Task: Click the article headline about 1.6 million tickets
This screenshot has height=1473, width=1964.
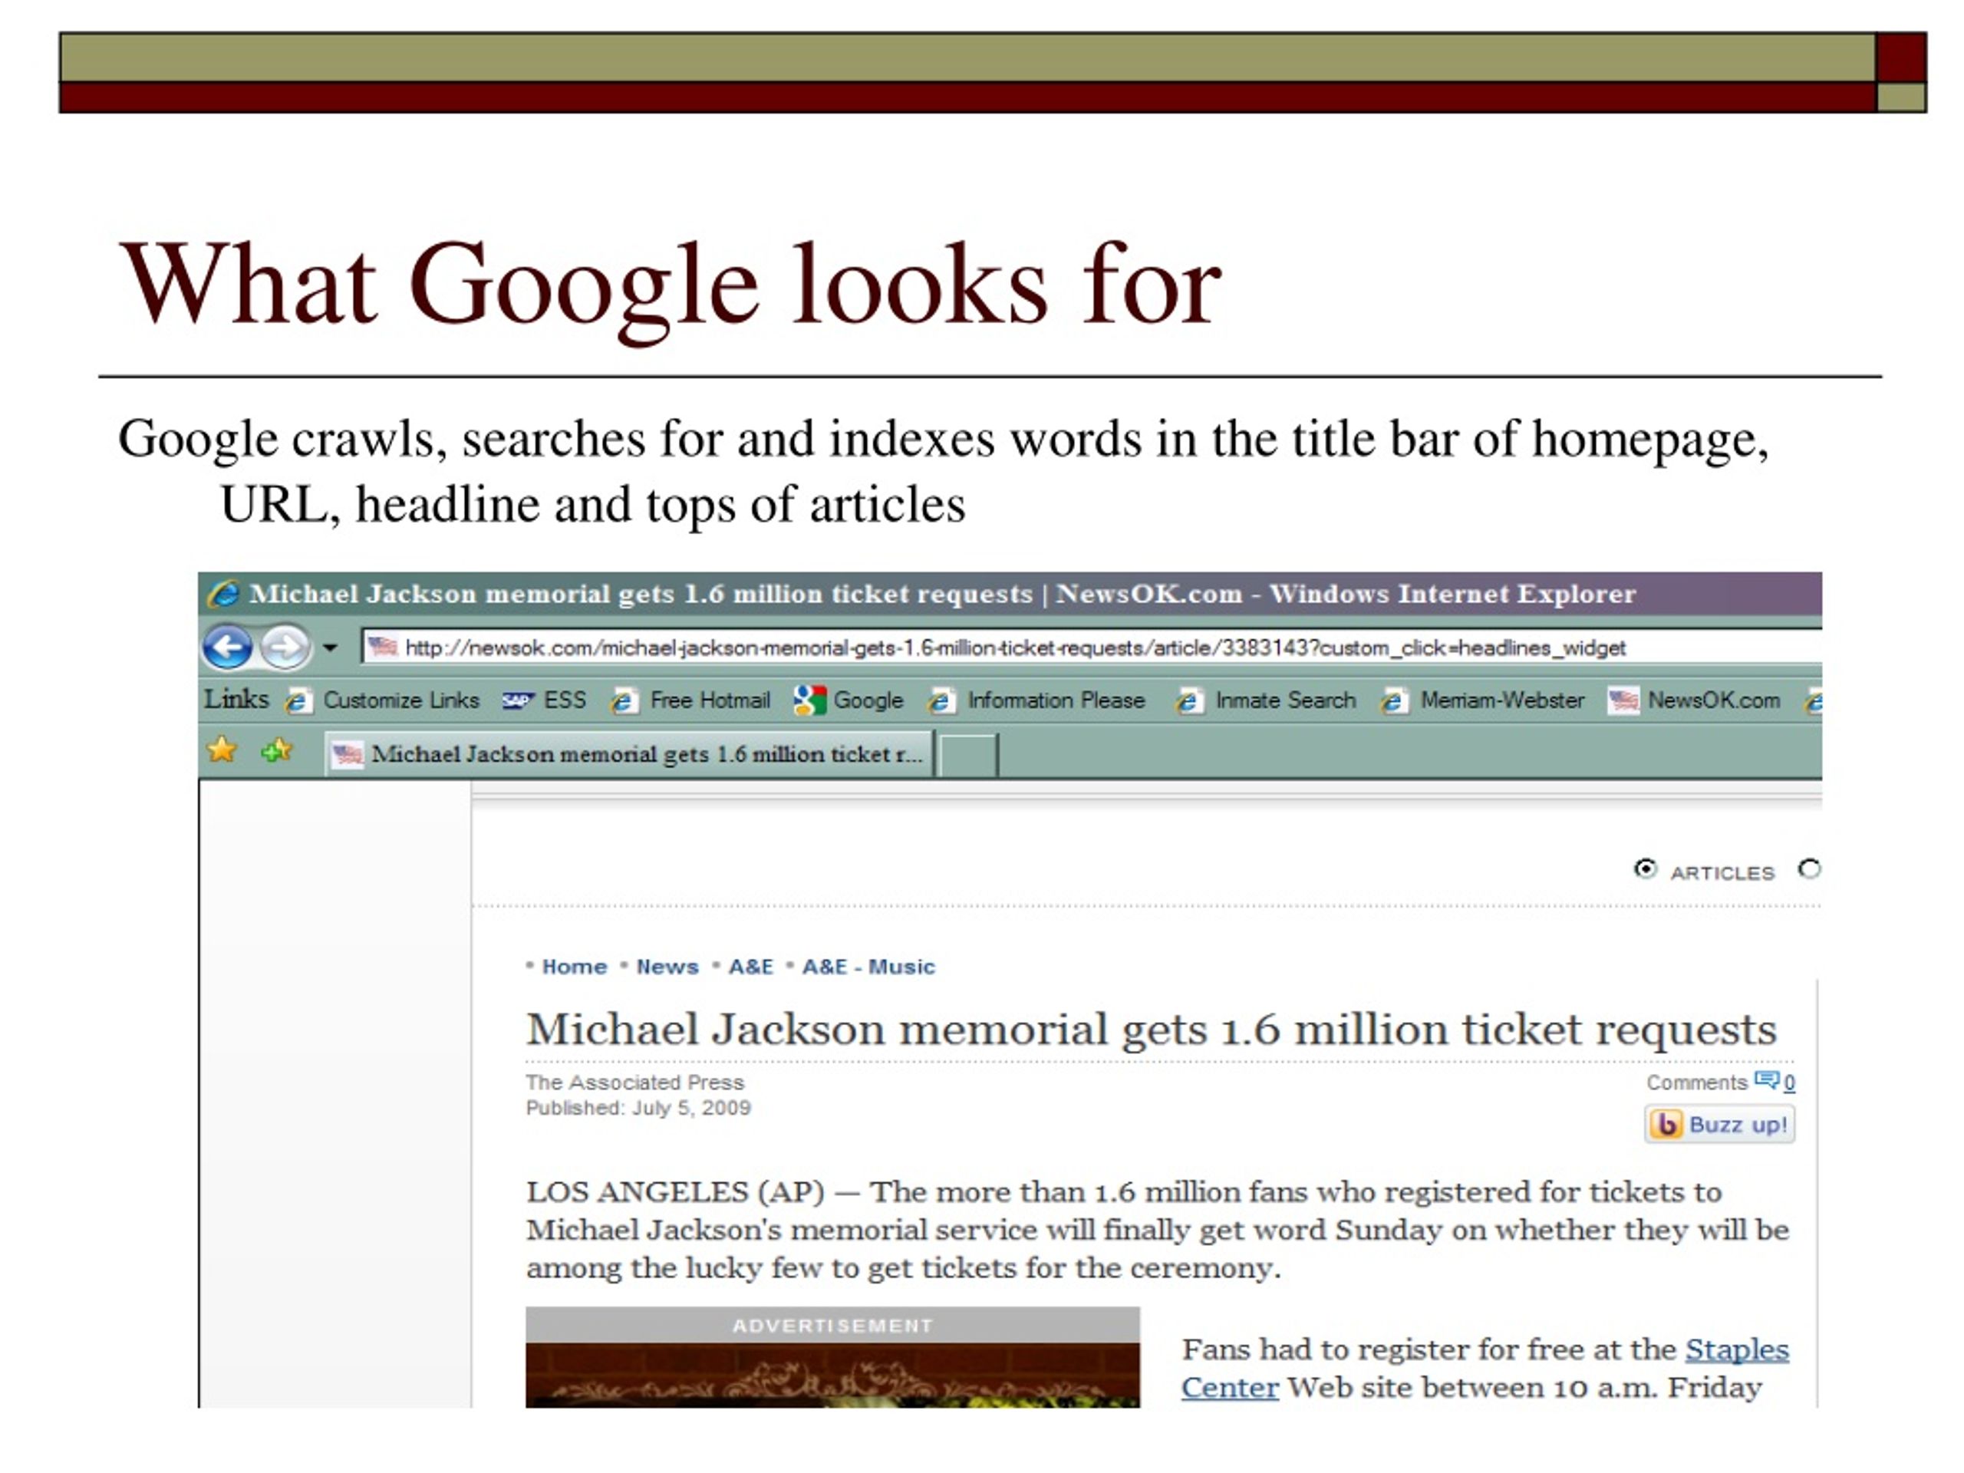Action: [1152, 1030]
